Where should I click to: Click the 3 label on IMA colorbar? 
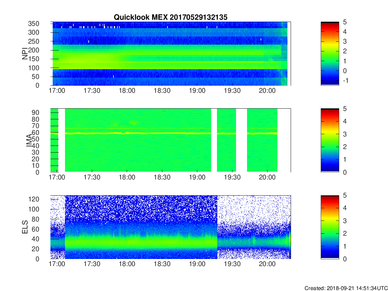(345, 134)
